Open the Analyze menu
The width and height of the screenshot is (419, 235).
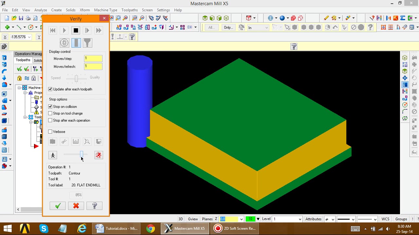[41, 10]
